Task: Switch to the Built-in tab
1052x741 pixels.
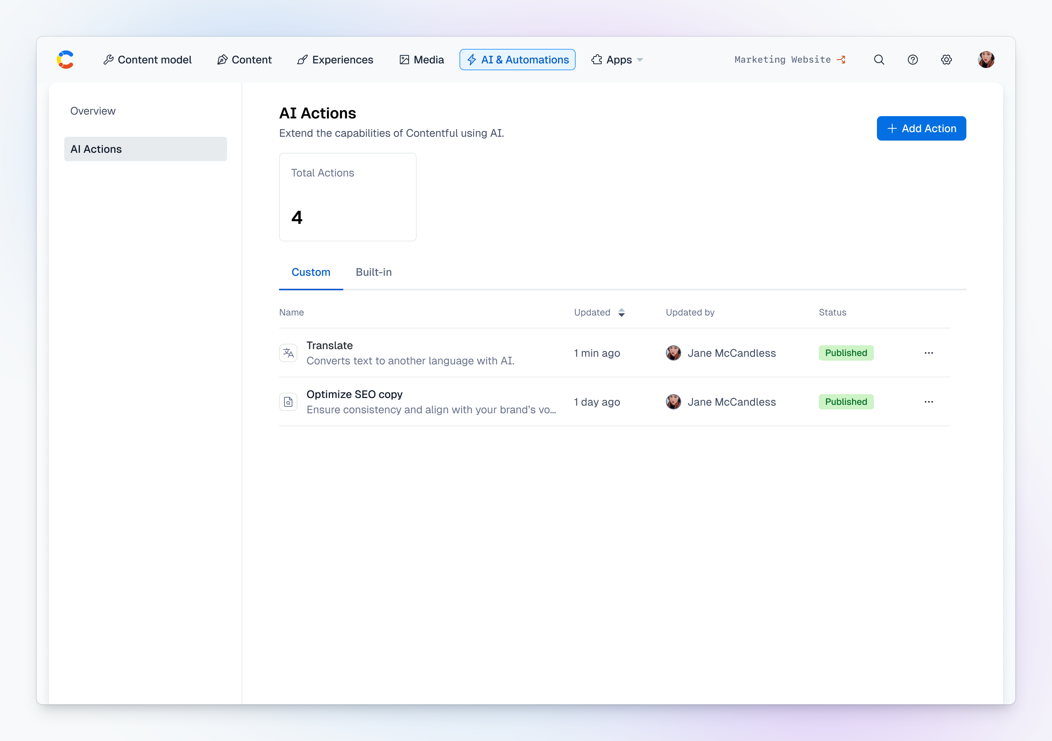Action: click(373, 272)
